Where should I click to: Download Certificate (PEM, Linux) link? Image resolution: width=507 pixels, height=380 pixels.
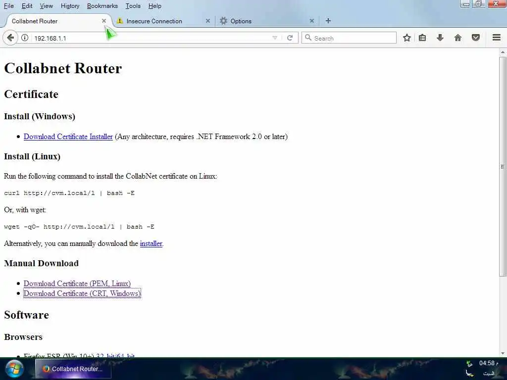[x=77, y=284]
